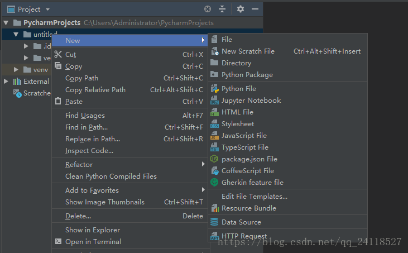The width and height of the screenshot is (408, 253).
Task: Click the File icon in New submenu
Action: click(214, 39)
